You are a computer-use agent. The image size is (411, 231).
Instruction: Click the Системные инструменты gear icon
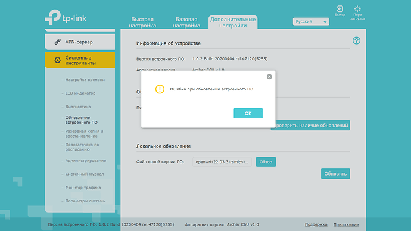(57, 60)
